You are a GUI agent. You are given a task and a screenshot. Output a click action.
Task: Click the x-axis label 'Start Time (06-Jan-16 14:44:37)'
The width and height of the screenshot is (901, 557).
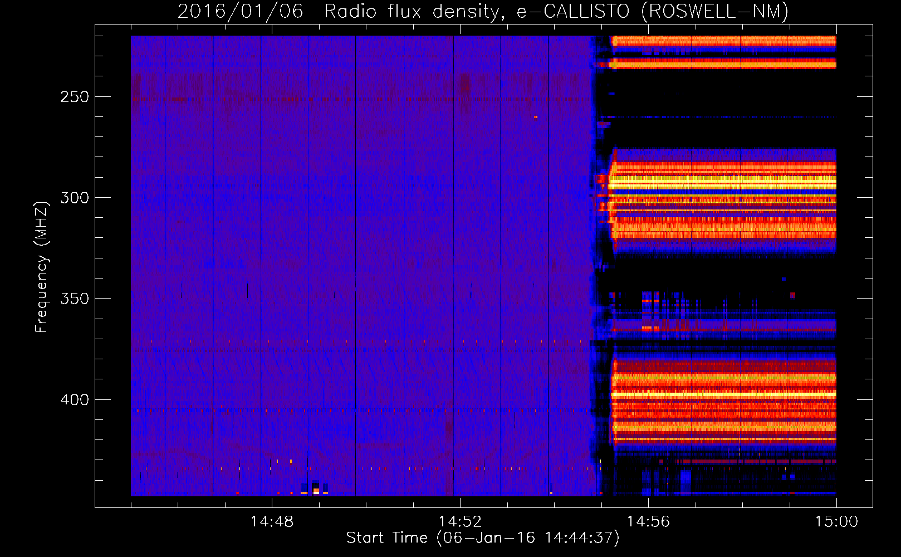click(483, 538)
